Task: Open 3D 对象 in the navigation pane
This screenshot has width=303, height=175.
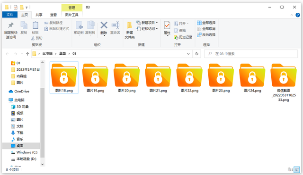Action: pos(20,107)
